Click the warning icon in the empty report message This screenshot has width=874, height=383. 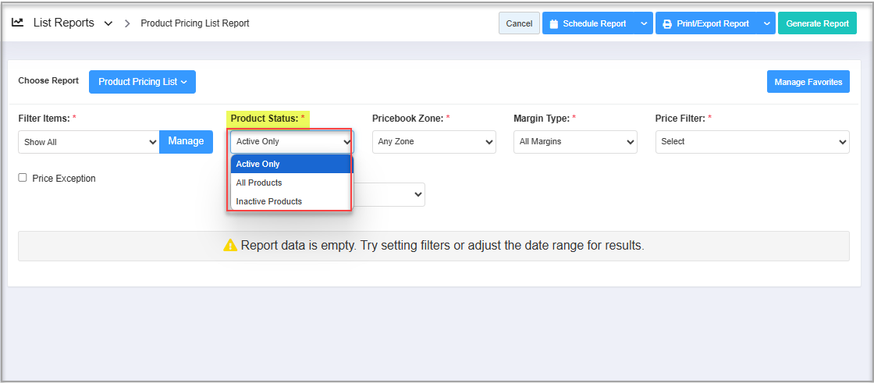(230, 245)
